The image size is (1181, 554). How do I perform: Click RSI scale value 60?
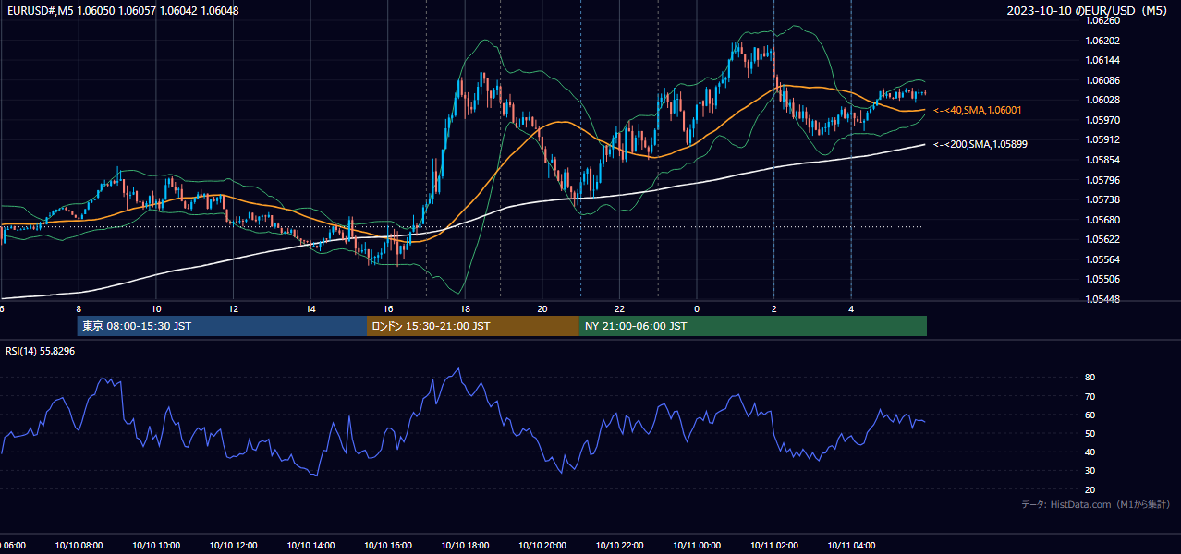tap(1090, 415)
